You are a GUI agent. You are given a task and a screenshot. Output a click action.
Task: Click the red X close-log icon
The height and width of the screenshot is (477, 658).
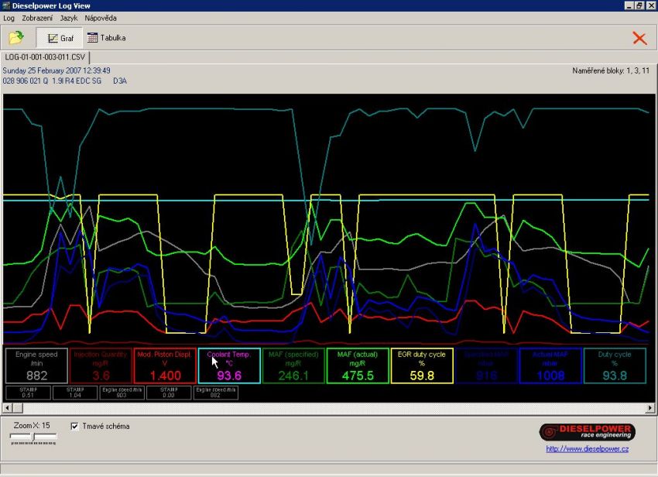click(x=639, y=38)
